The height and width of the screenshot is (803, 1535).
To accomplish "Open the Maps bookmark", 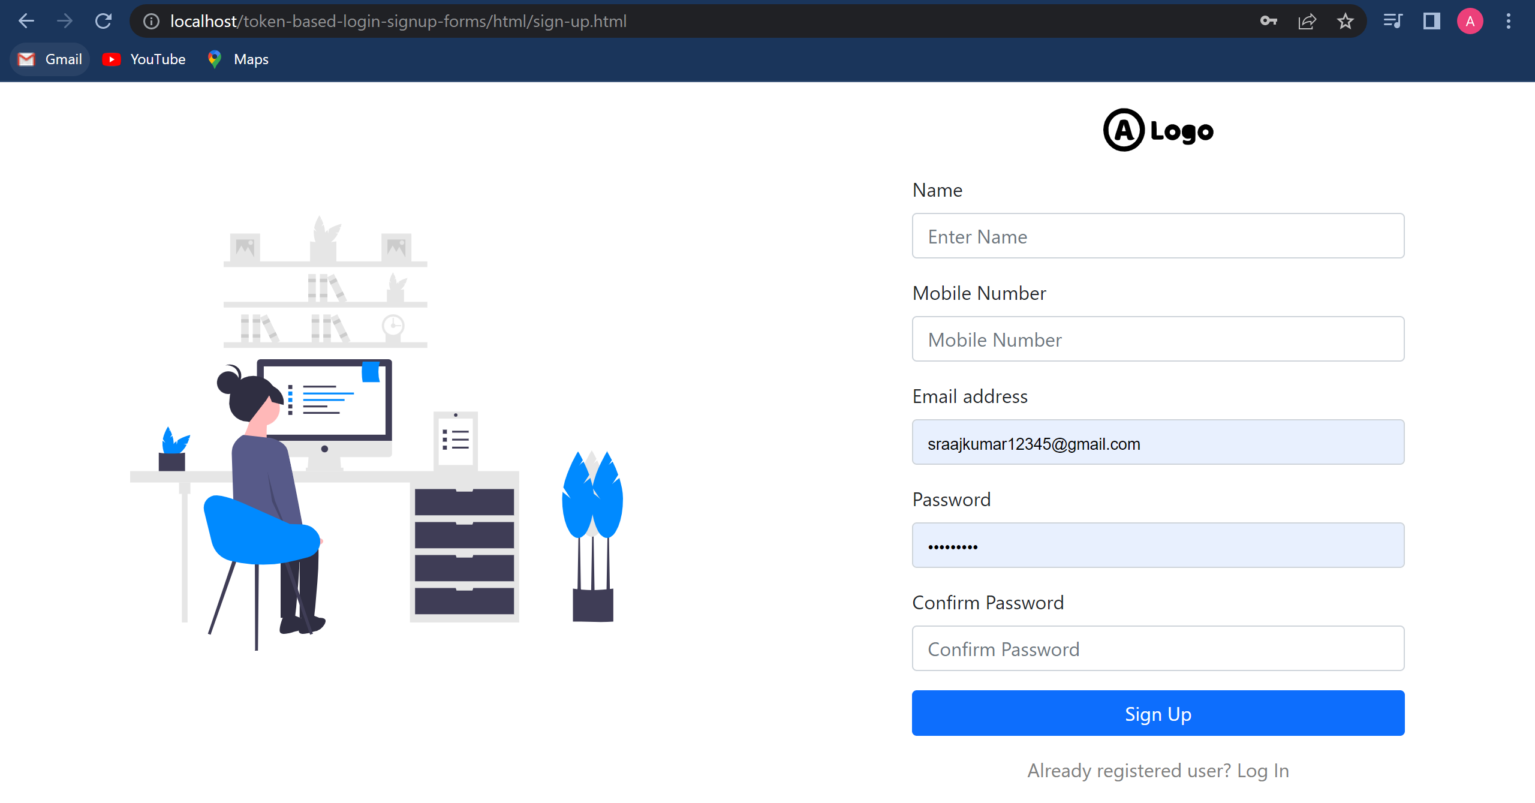I will (x=238, y=59).
